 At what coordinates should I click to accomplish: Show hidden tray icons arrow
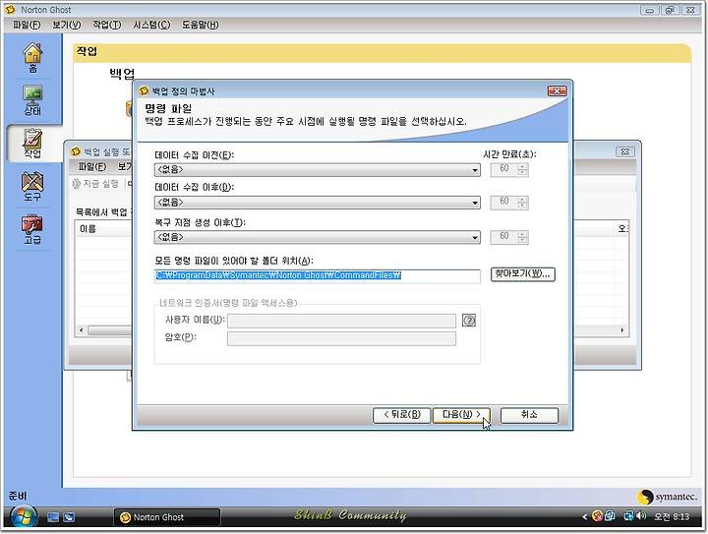[x=585, y=517]
